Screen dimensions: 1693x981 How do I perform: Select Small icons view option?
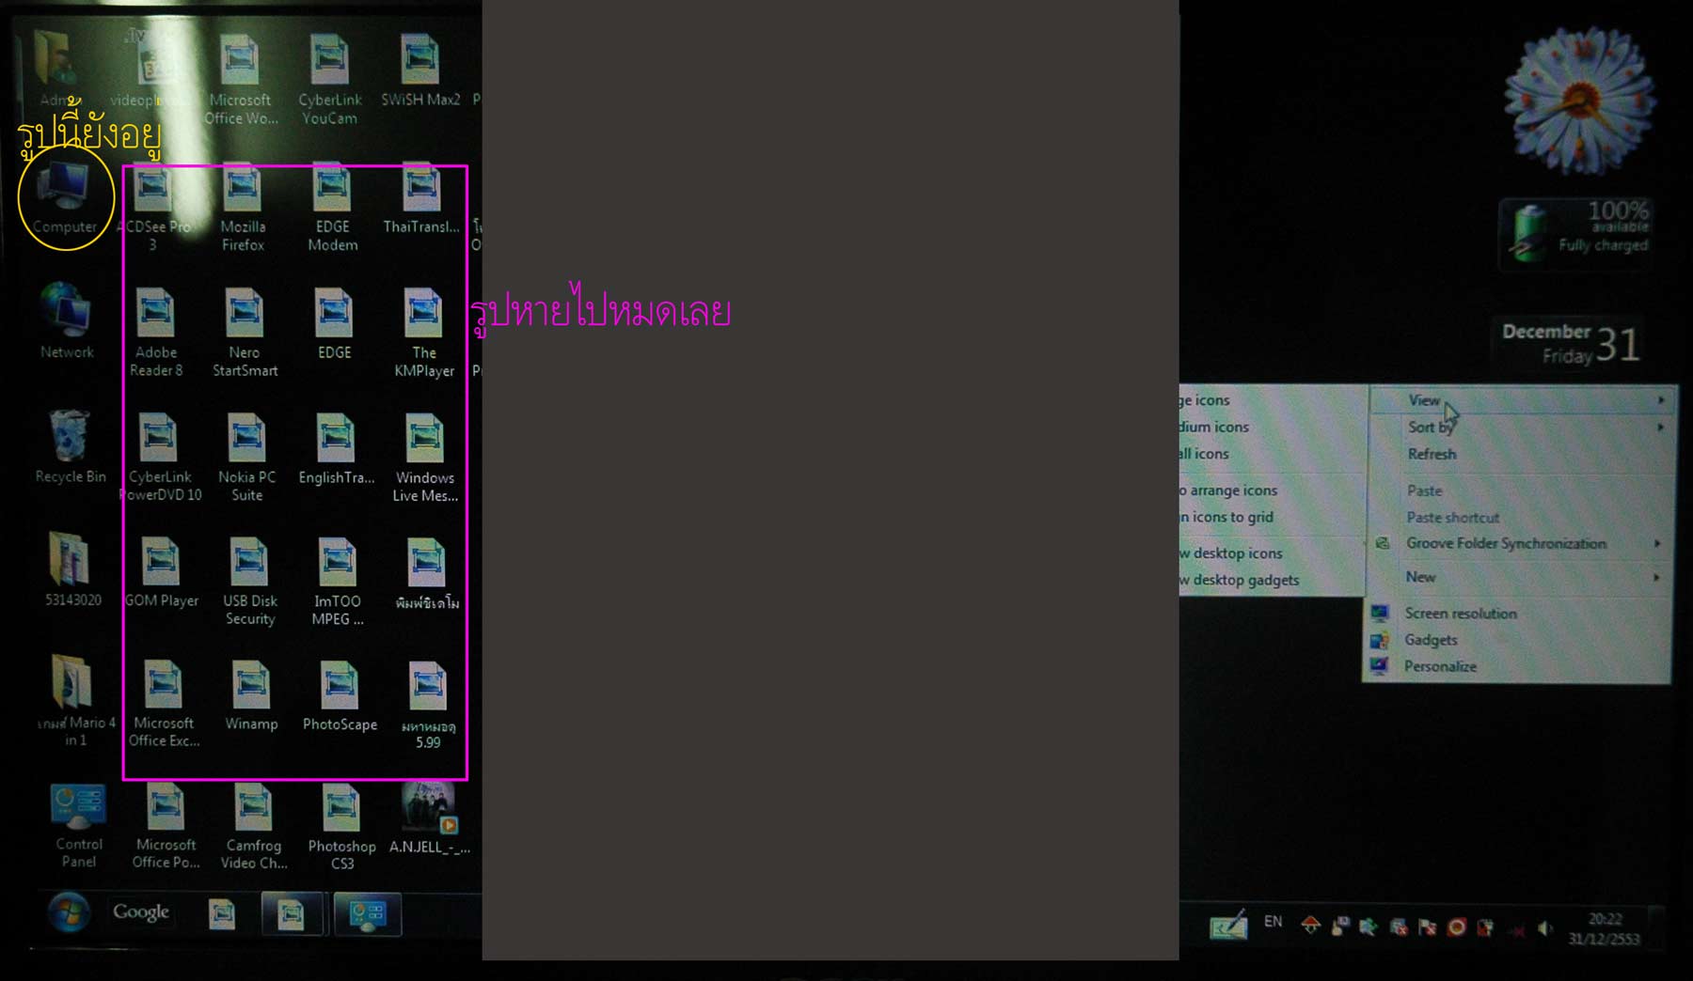point(1273,454)
